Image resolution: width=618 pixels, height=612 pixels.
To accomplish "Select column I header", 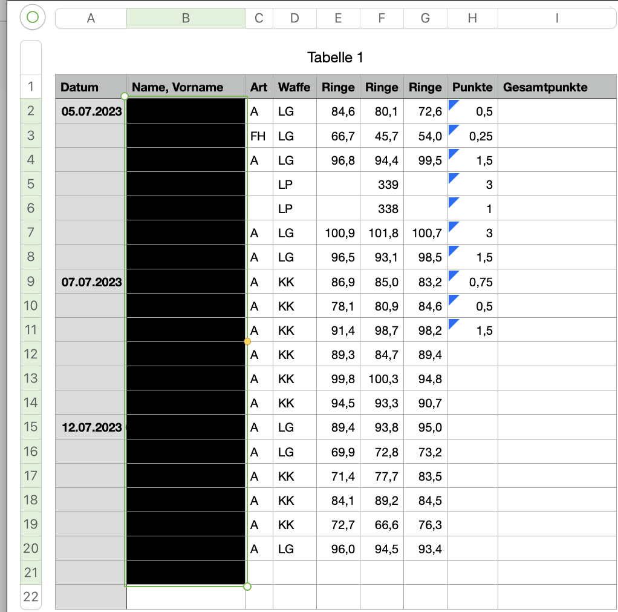I will point(557,18).
